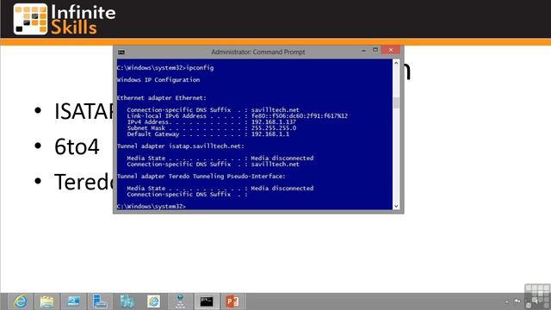Maximize the Command Prompt window
551x310 pixels.
point(375,50)
